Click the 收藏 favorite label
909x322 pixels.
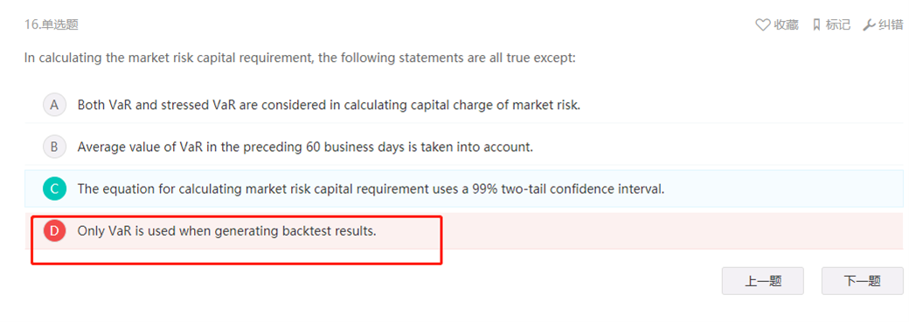click(x=786, y=25)
